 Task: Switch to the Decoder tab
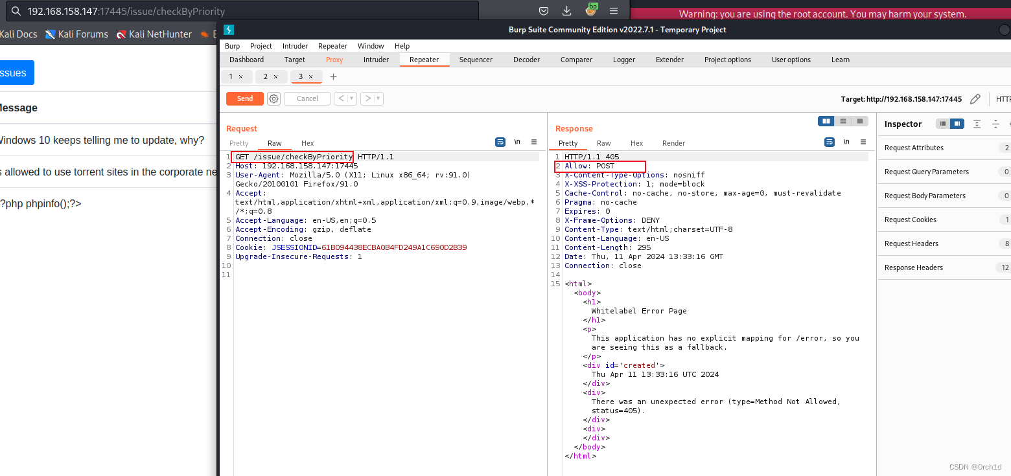pyautogui.click(x=526, y=60)
